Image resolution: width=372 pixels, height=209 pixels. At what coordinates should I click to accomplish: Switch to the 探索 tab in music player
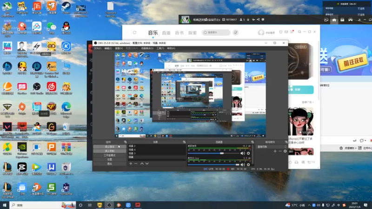[193, 33]
